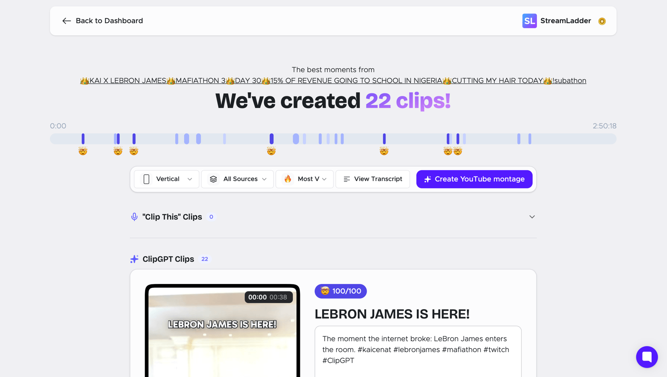Click the 22 count badge
This screenshot has width=667, height=377.
click(x=205, y=259)
